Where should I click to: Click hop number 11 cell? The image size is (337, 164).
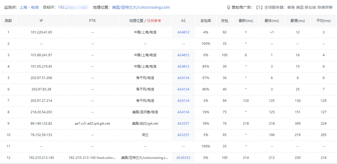pos(8,146)
